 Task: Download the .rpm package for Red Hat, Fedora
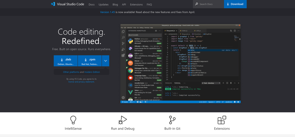pyautogui.click(x=90, y=61)
